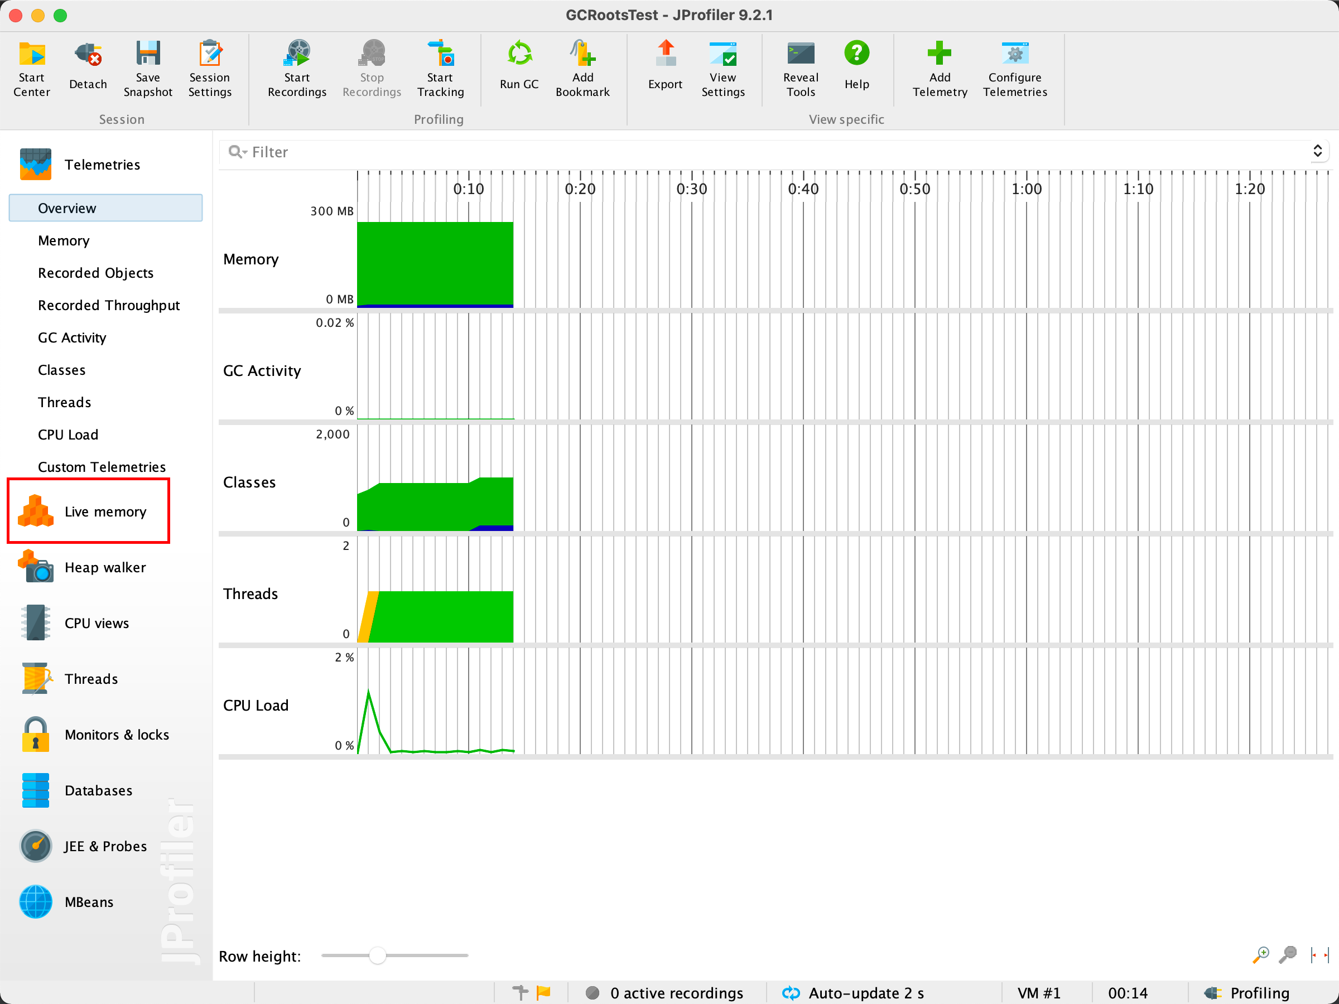Viewport: 1339px width, 1004px height.
Task: Click the flag bookmark icon in status bar
Action: click(543, 992)
